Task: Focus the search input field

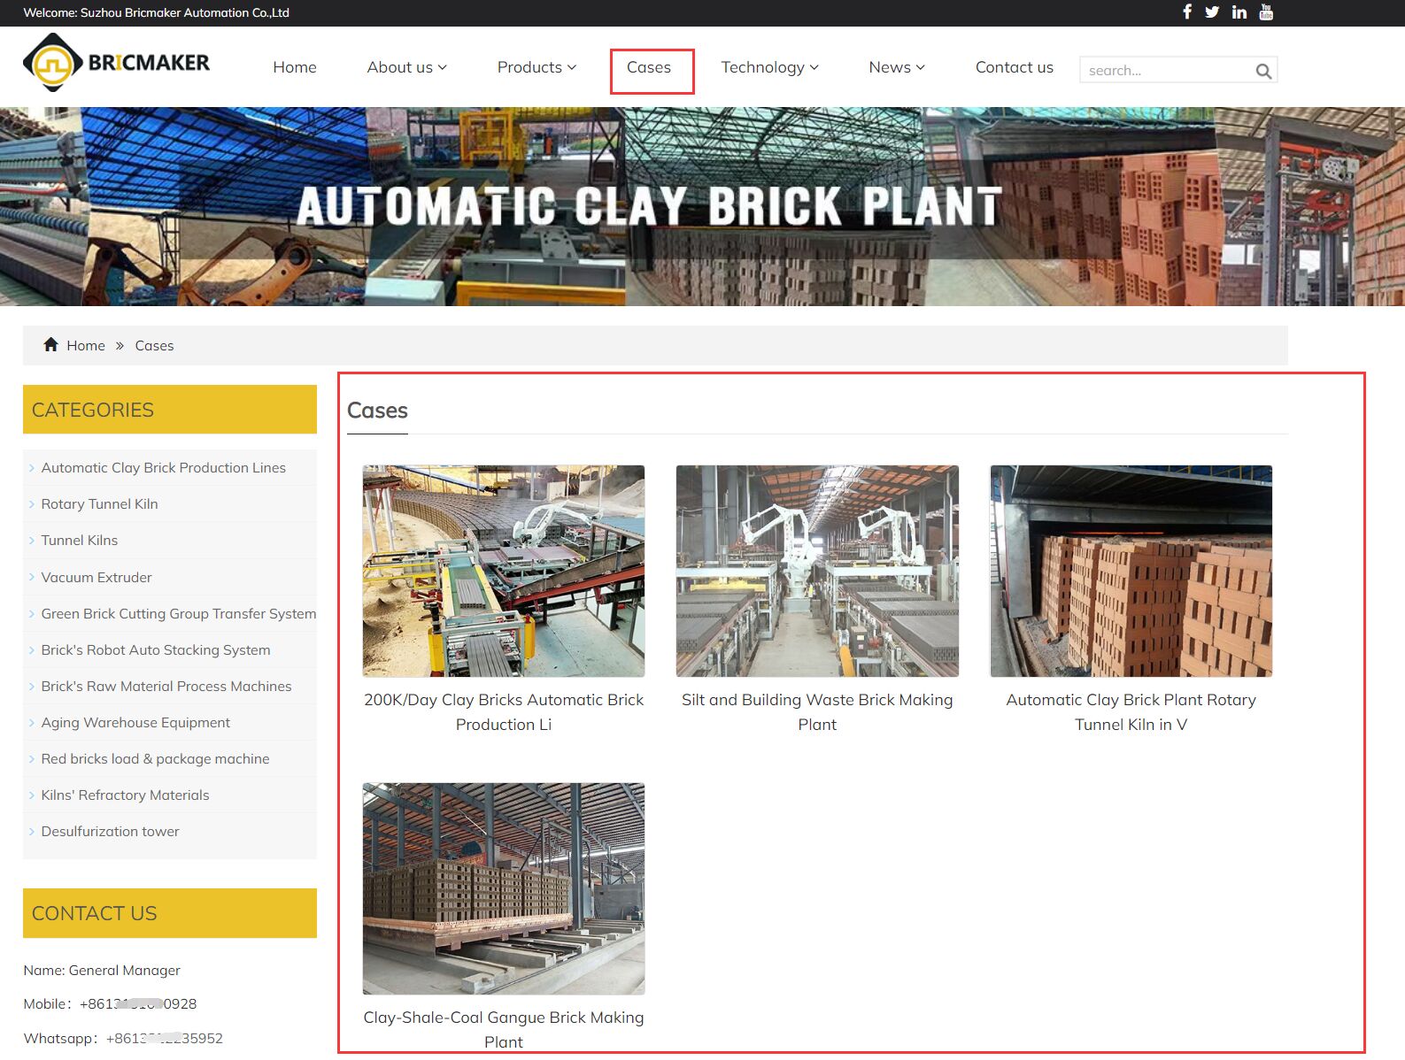Action: (1164, 71)
